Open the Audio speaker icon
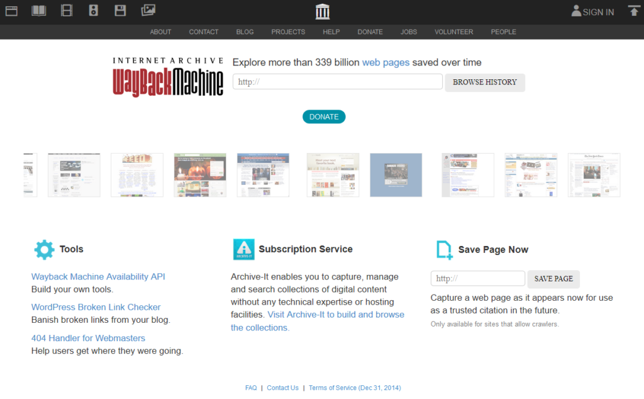The height and width of the screenshot is (399, 644). tap(94, 11)
